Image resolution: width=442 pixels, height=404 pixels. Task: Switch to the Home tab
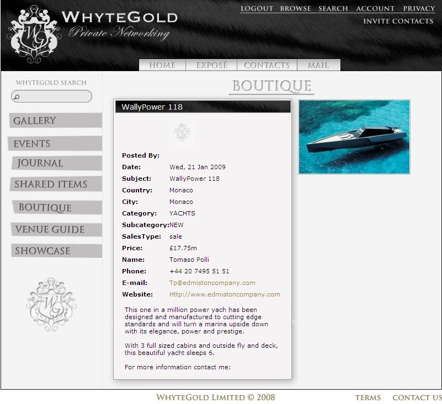click(x=162, y=65)
